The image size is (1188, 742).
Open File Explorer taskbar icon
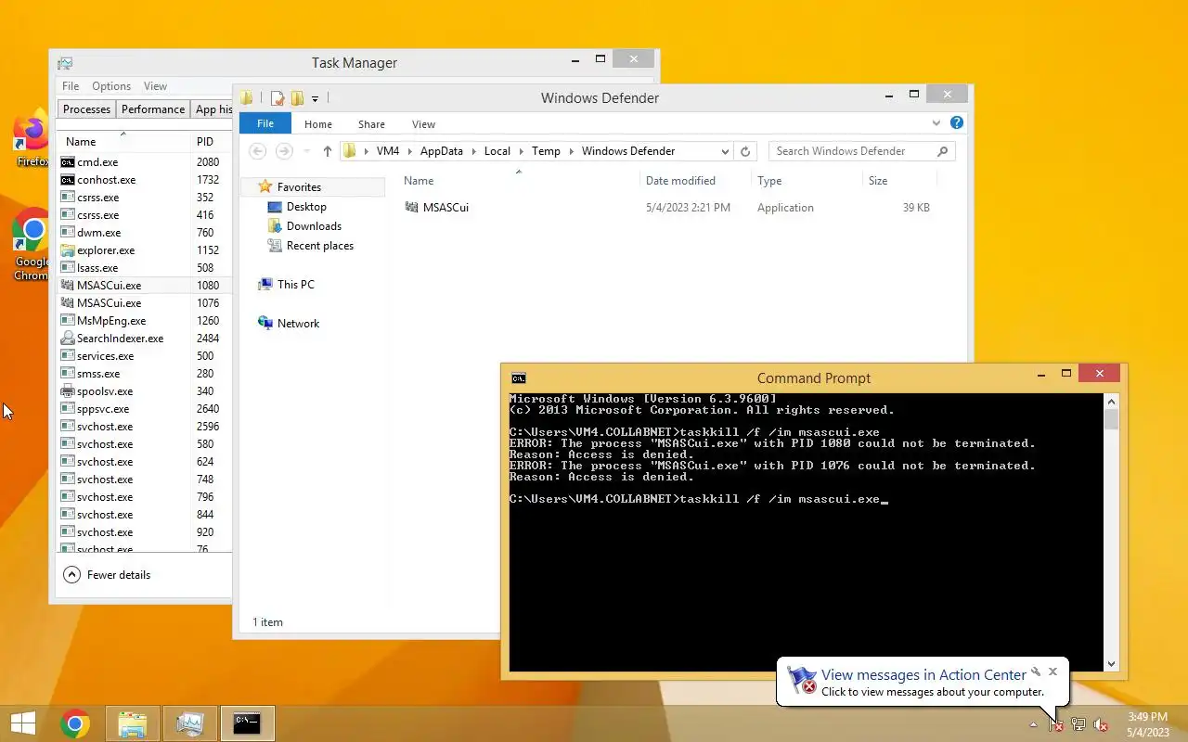(133, 723)
